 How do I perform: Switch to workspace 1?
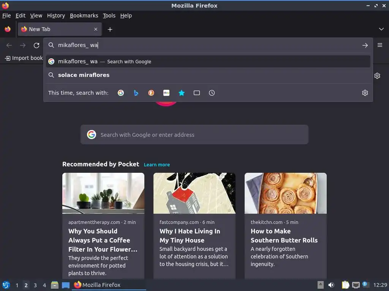tap(17, 285)
